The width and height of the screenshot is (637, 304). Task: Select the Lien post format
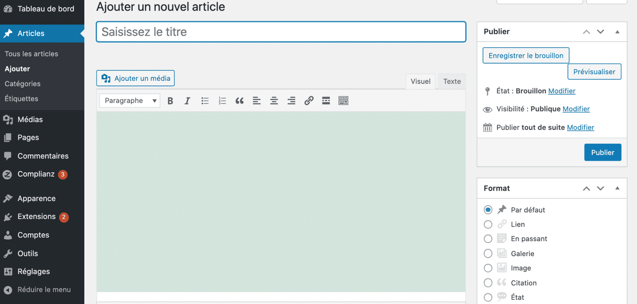(488, 224)
